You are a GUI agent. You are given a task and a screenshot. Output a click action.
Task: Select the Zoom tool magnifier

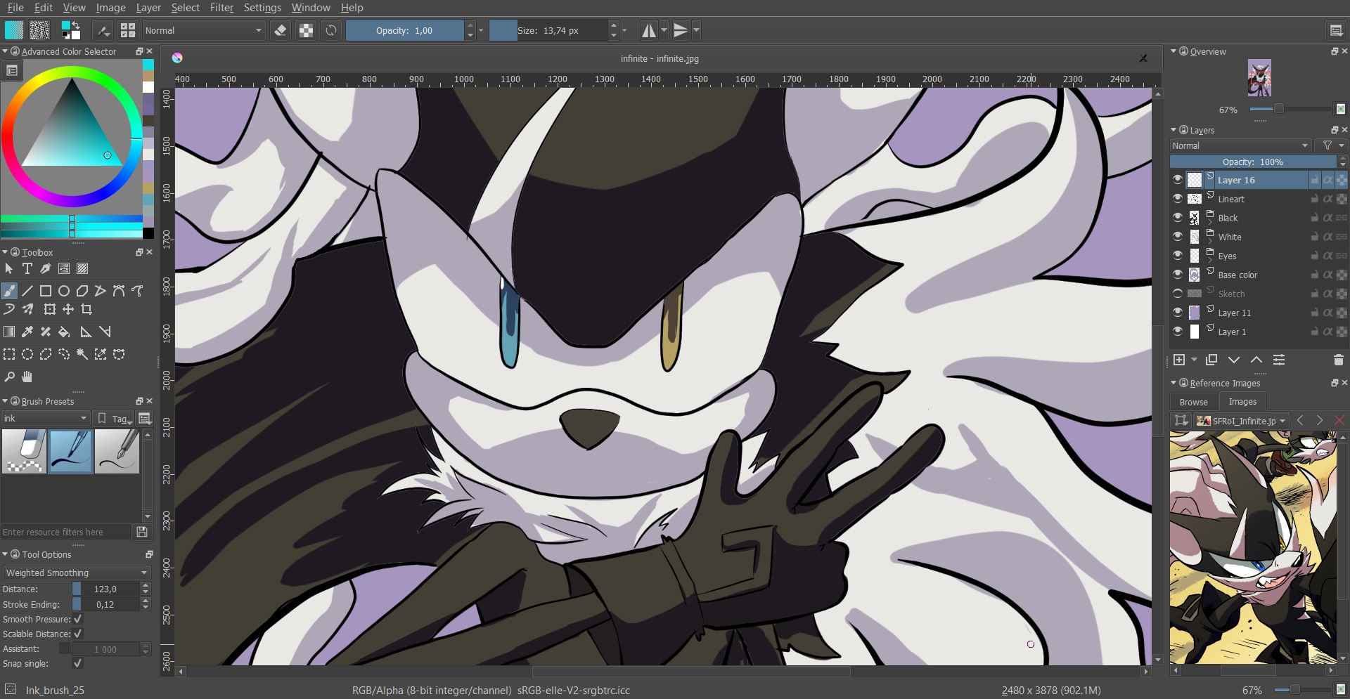9,377
